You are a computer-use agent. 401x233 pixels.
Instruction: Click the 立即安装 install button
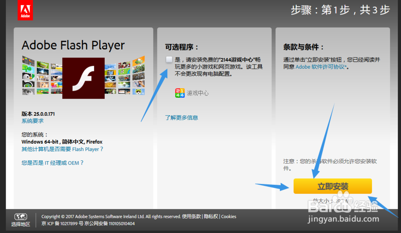coord(332,186)
